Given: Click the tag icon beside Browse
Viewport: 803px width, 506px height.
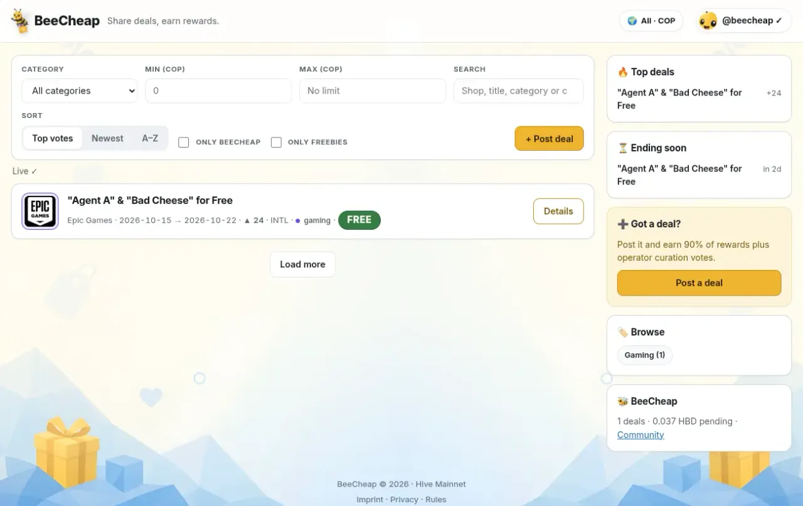Looking at the screenshot, I should click(x=623, y=332).
